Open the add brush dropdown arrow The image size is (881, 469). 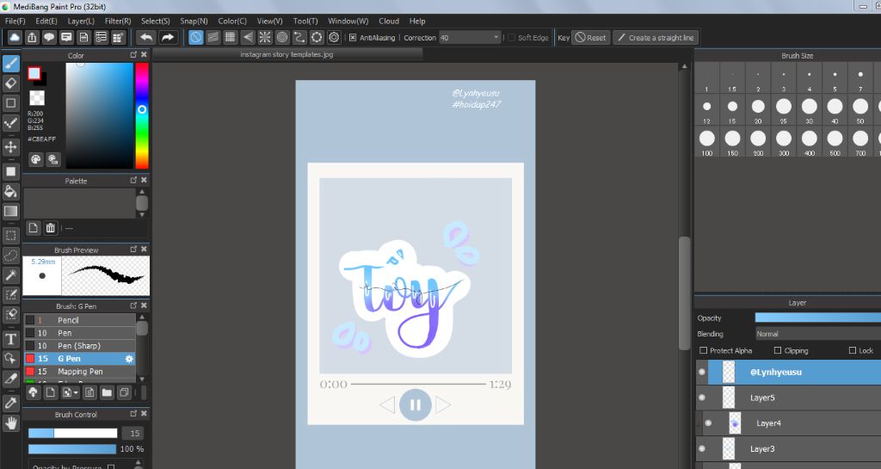pos(76,392)
